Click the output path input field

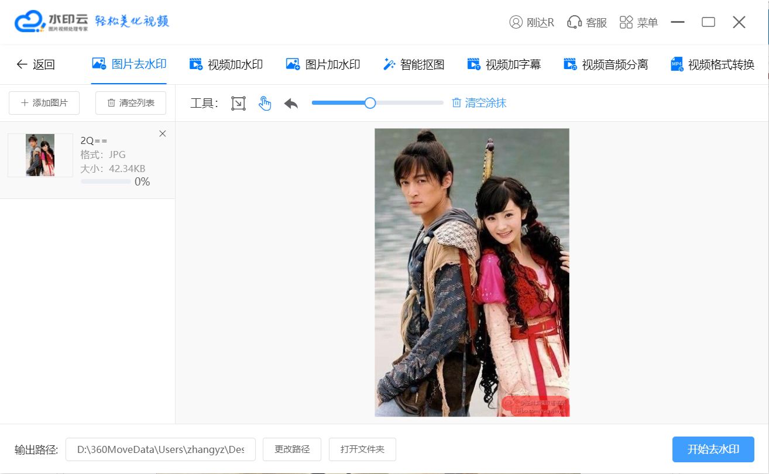tap(160, 449)
